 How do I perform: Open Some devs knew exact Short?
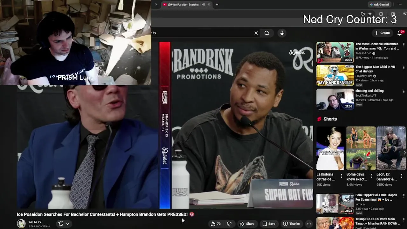click(x=361, y=148)
